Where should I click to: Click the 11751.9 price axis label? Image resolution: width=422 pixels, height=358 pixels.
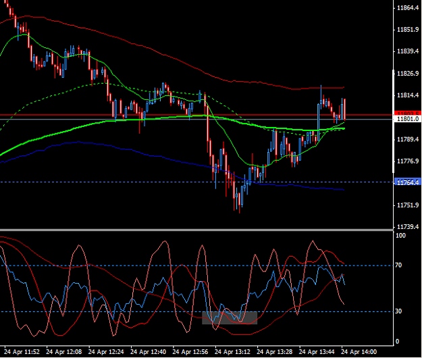coord(408,205)
